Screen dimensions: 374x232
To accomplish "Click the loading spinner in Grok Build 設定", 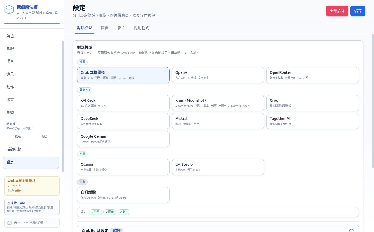I will [x=352, y=231].
